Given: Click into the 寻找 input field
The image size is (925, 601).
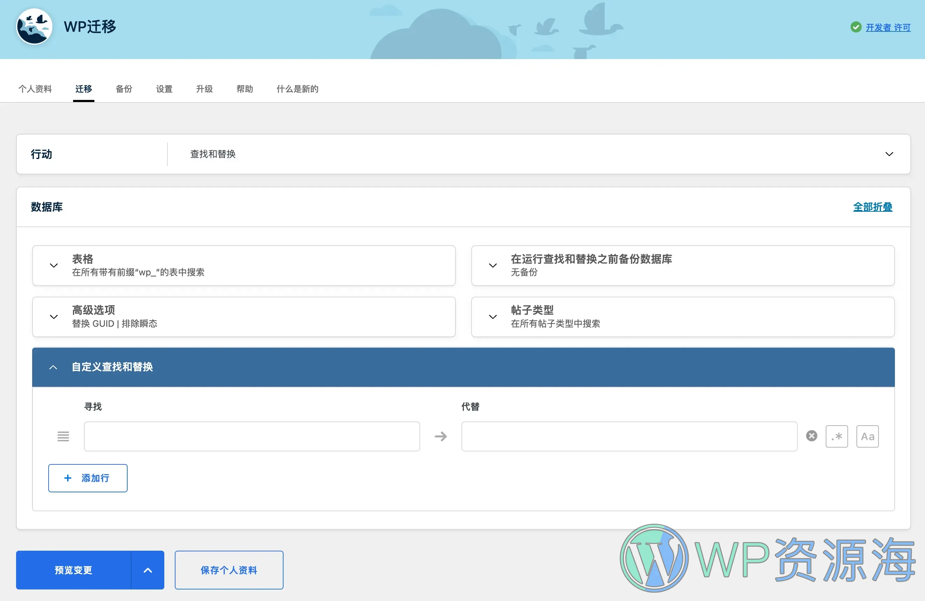Looking at the screenshot, I should [x=251, y=436].
